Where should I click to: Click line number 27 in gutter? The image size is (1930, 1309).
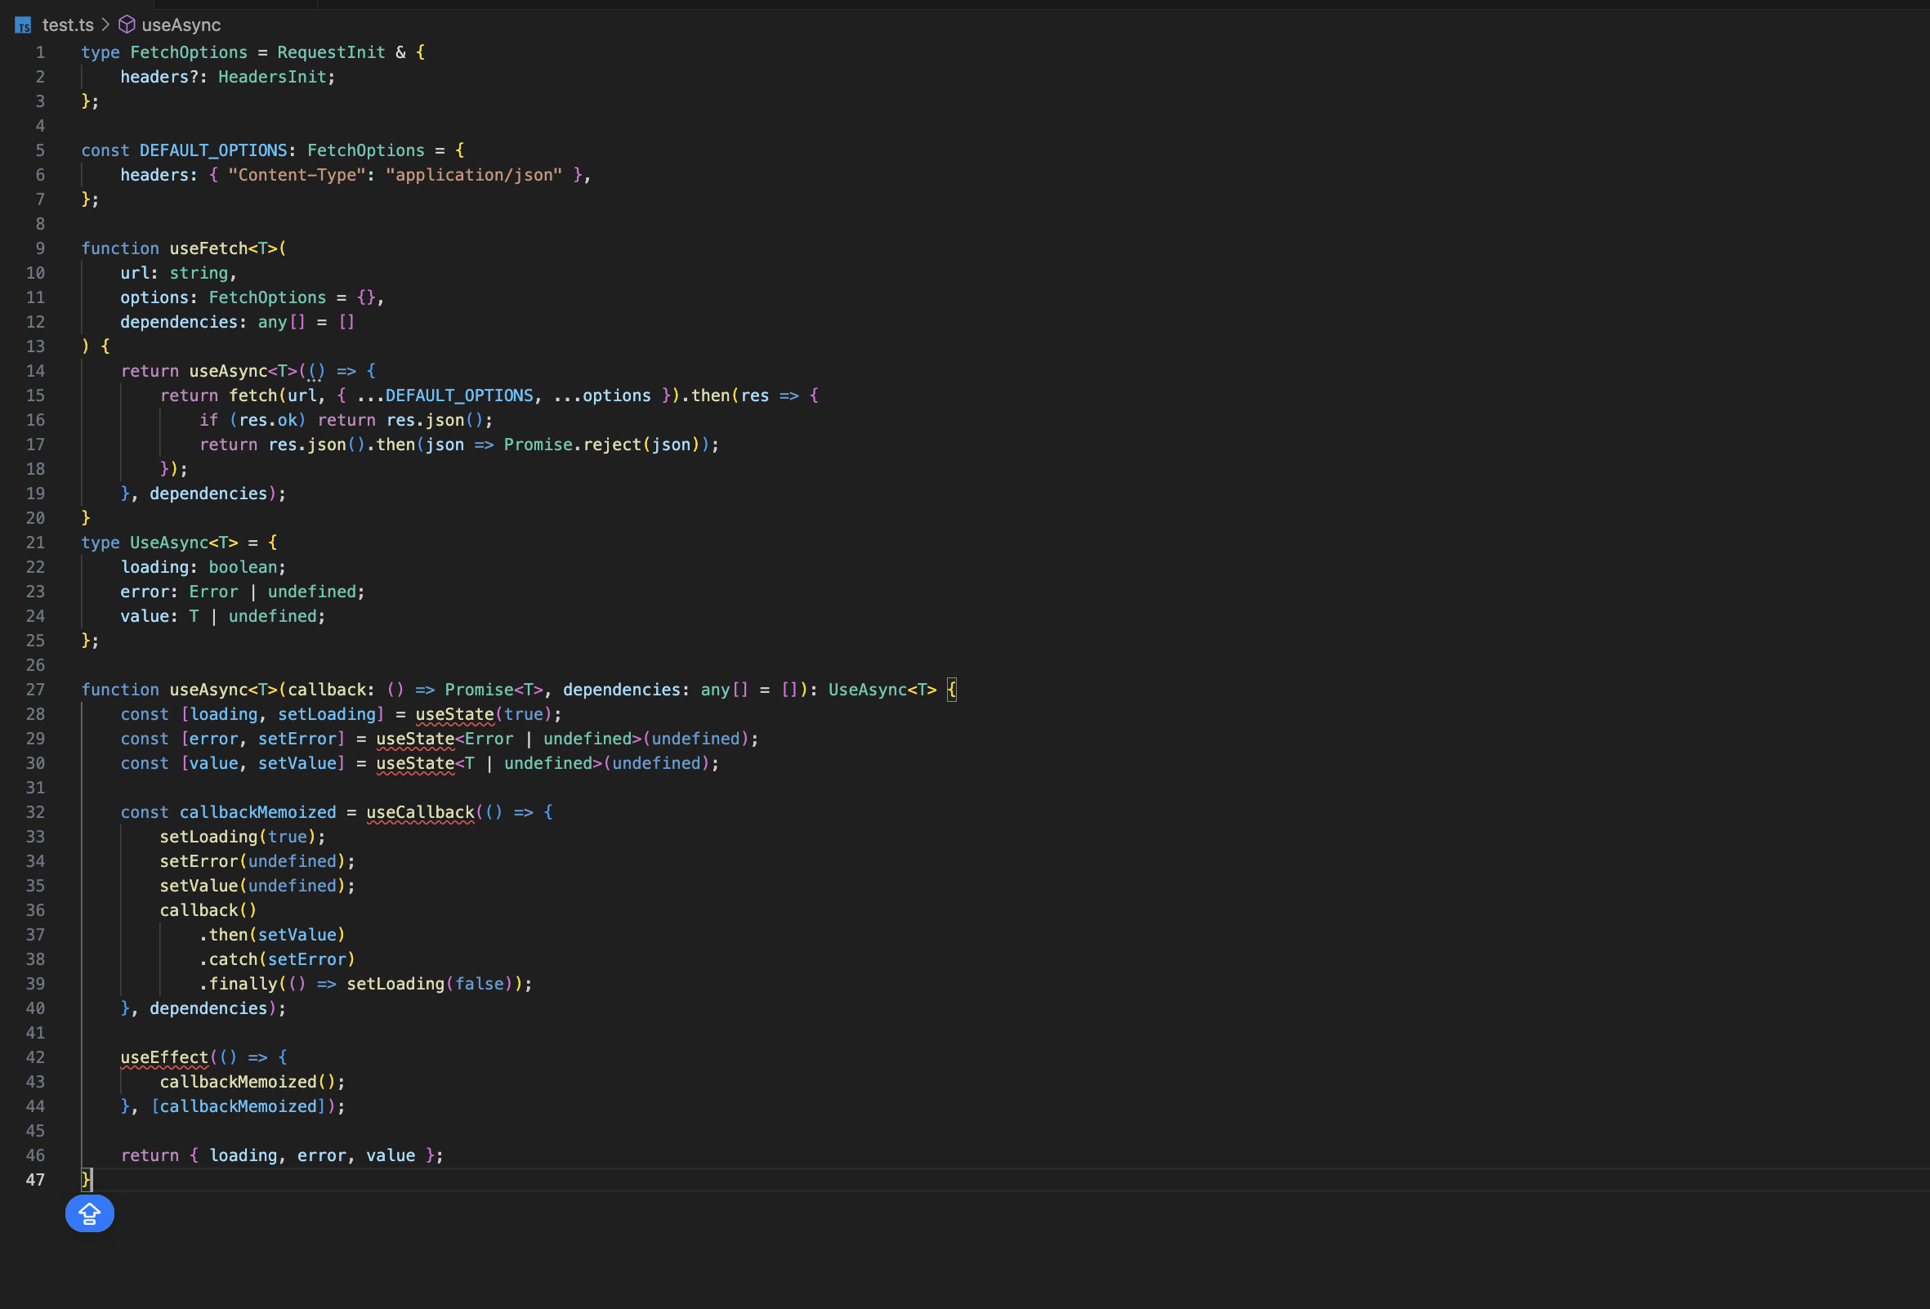click(x=36, y=690)
